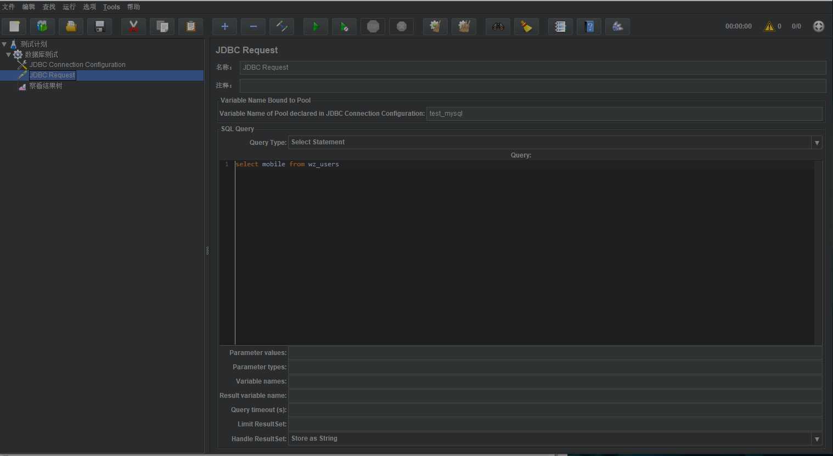Open existing file icon
The image size is (833, 456).
71,26
